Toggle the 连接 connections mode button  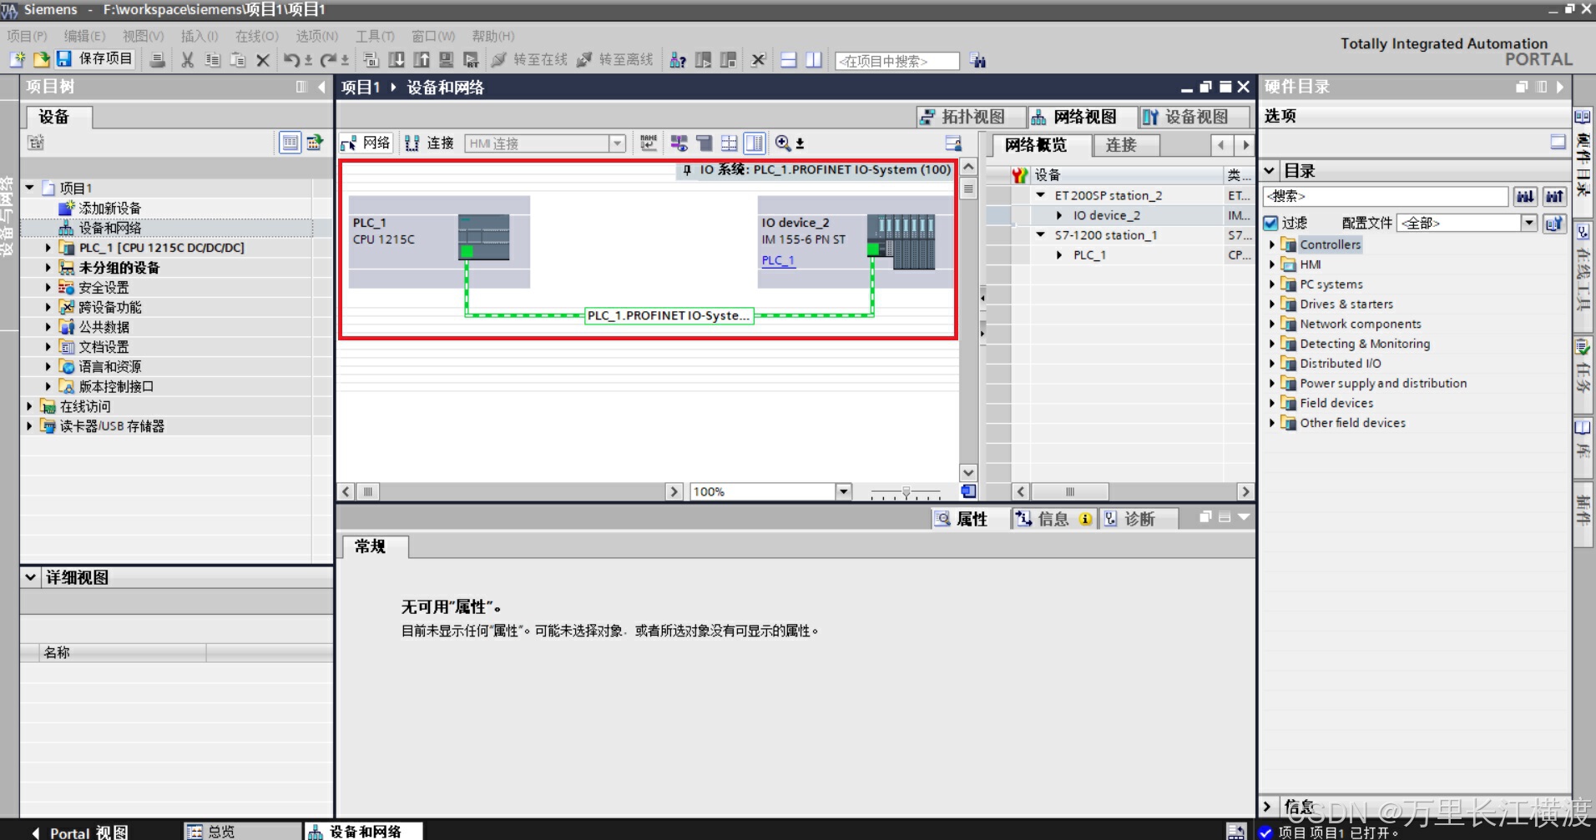pos(429,143)
